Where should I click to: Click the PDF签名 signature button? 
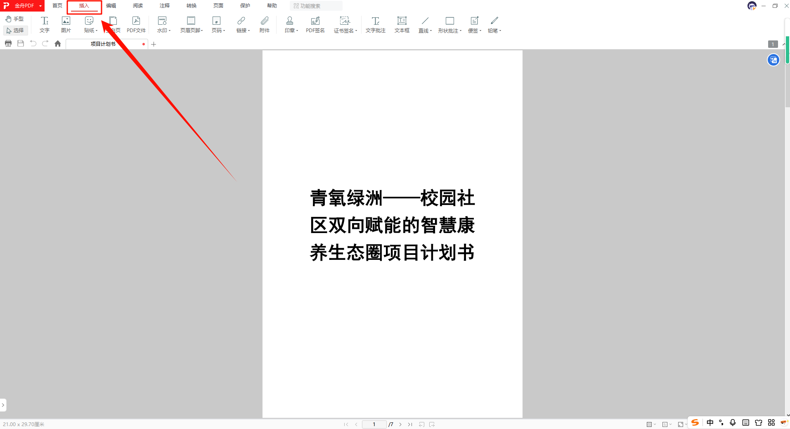315,24
